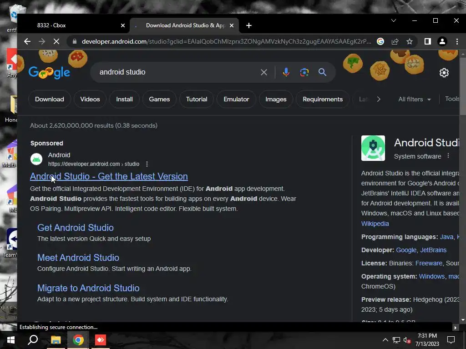Image resolution: width=466 pixels, height=349 pixels.
Task: Filter results by Requirements chip
Action: [x=323, y=99]
